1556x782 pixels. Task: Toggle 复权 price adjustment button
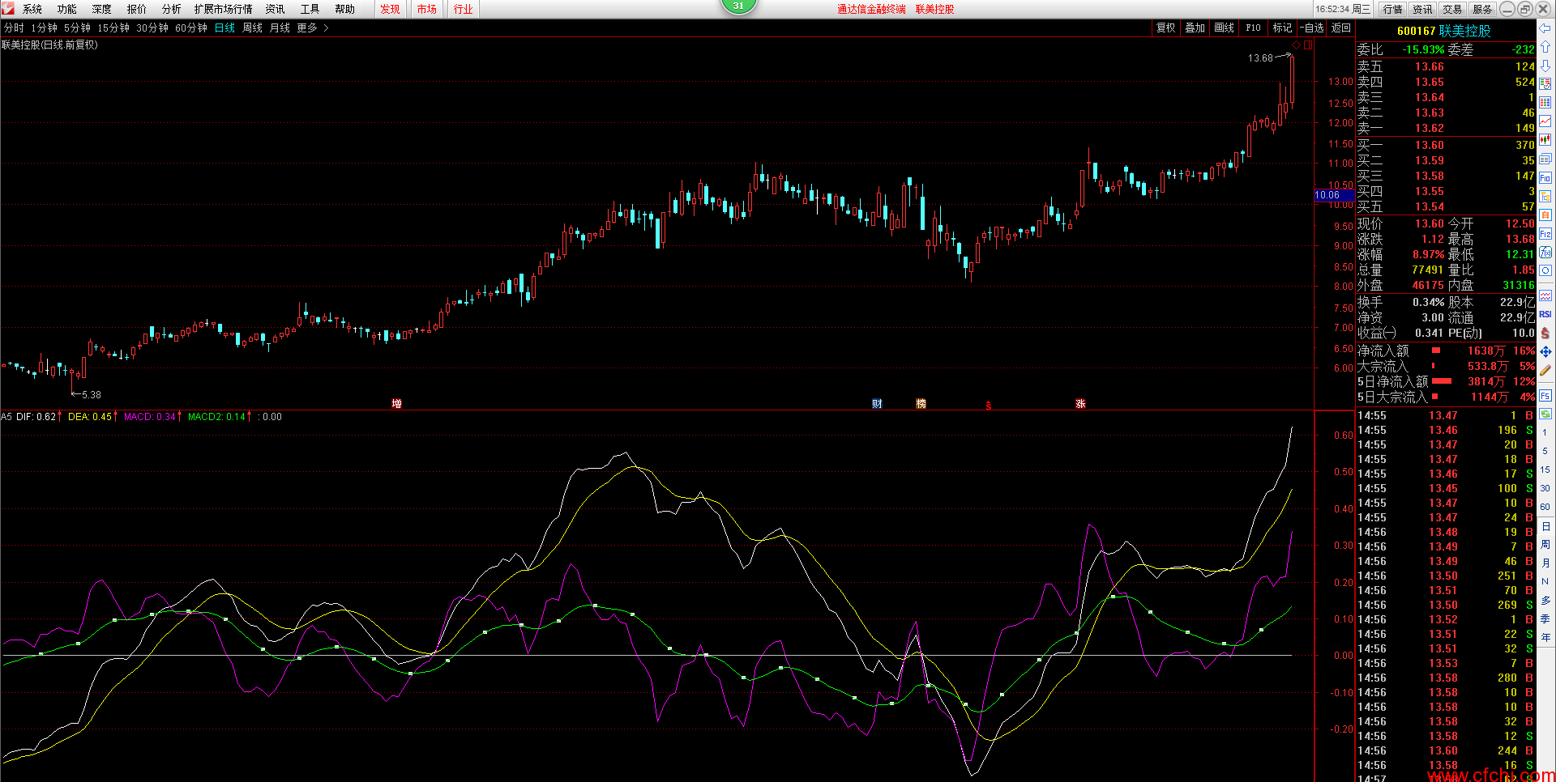pyautogui.click(x=1165, y=28)
